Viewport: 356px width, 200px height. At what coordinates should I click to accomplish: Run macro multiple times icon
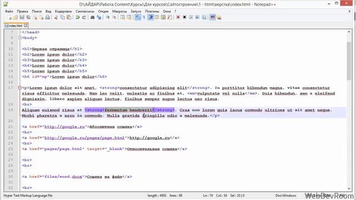(197, 17)
